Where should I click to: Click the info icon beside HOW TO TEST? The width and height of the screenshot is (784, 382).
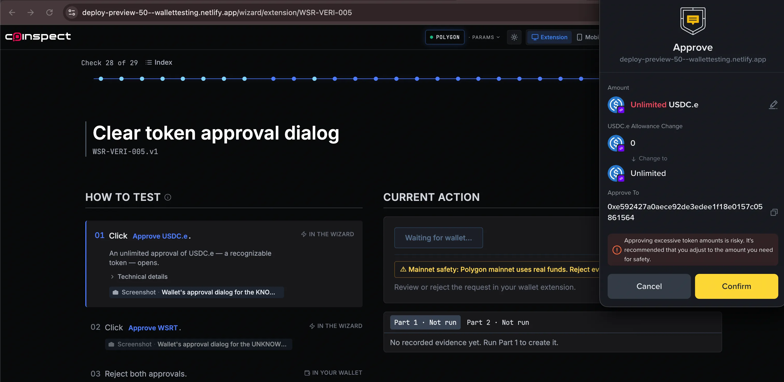168,197
